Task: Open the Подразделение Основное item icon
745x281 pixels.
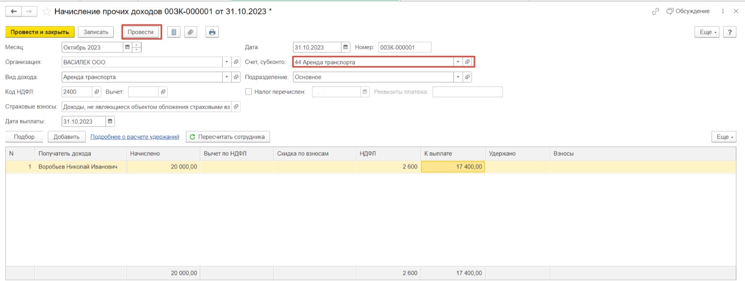Action: pos(467,77)
